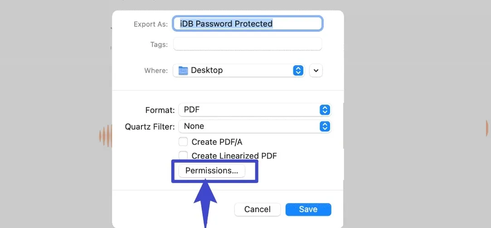Click the "Create PDF/A" label text
491x228 pixels.
(217, 142)
